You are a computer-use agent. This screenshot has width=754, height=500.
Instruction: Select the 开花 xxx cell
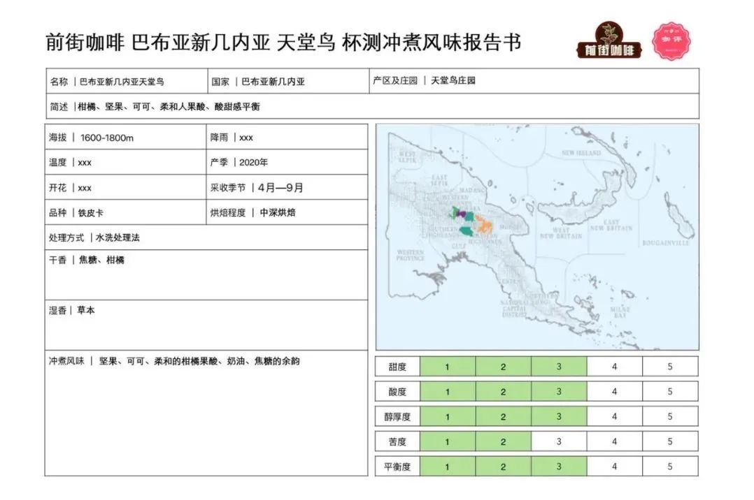[125, 187]
